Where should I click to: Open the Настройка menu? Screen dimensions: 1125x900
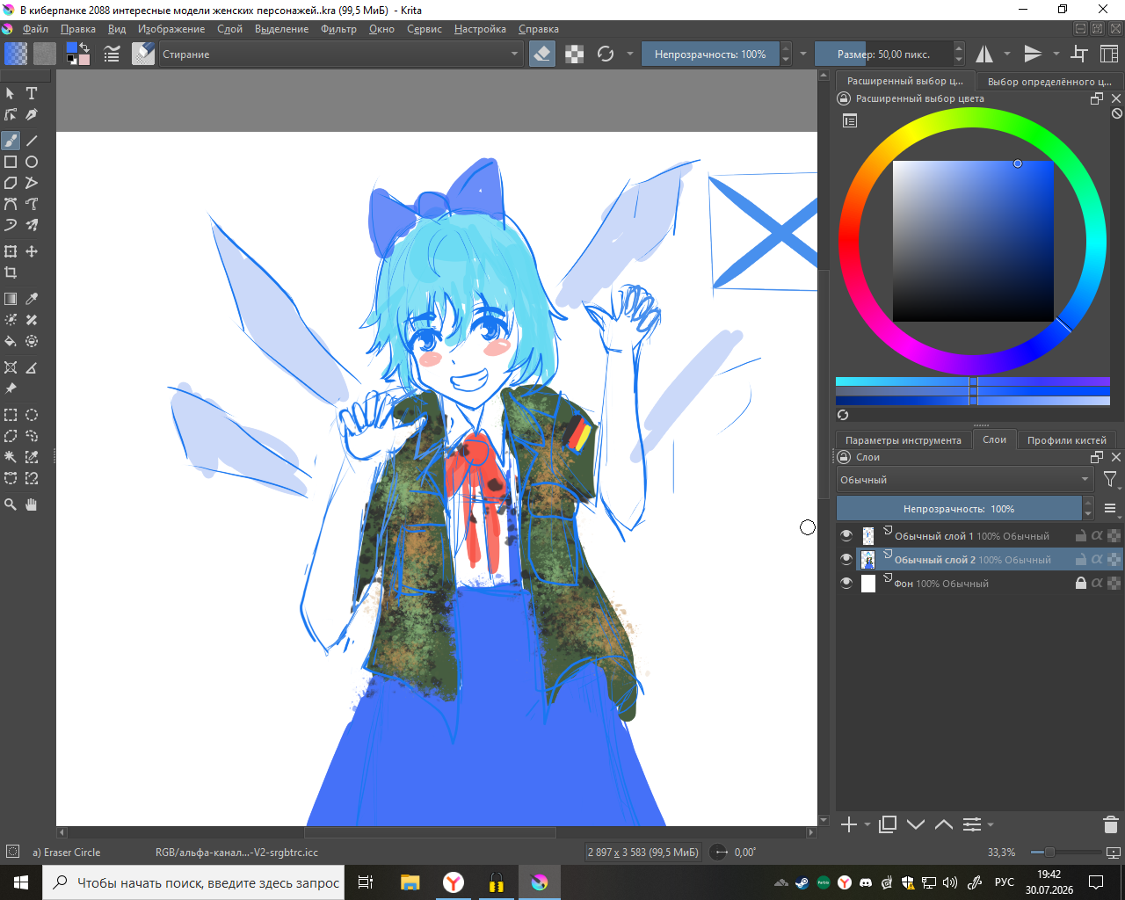480,29
